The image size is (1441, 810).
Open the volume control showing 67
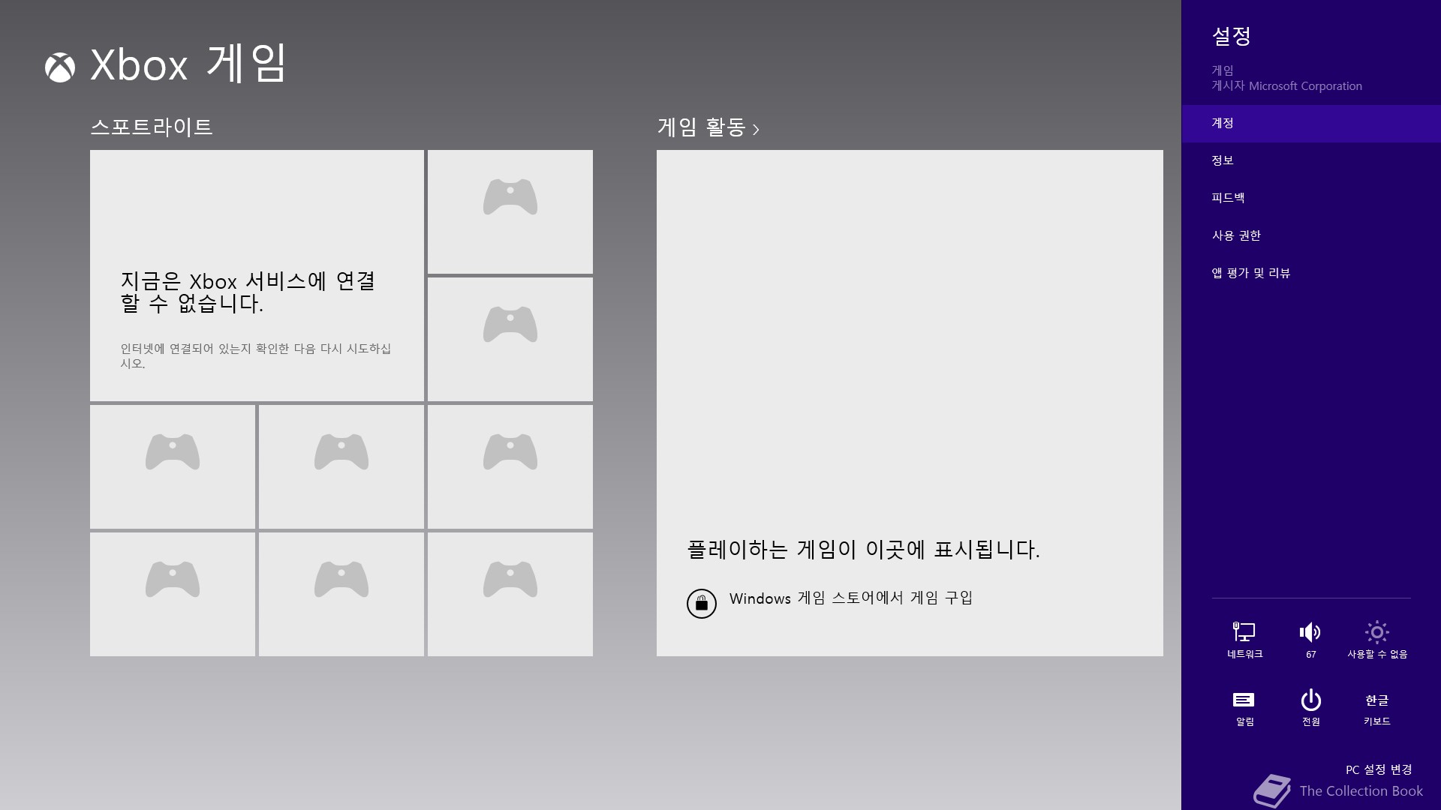point(1310,639)
